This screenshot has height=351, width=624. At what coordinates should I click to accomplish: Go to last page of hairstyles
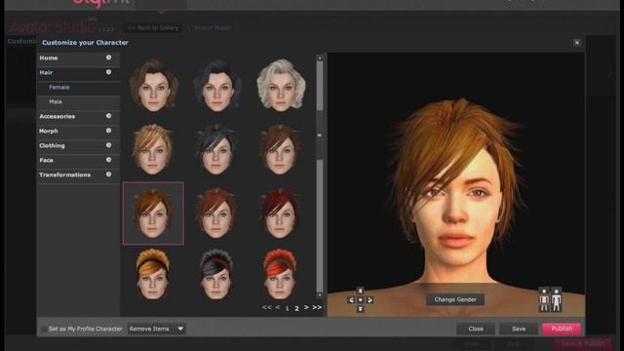[317, 308]
